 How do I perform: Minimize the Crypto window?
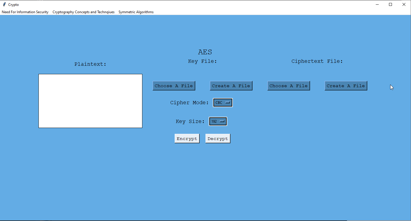pos(377,4)
